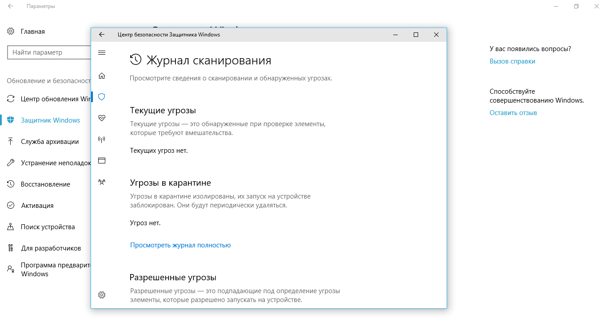This screenshot has width=607, height=318.
Task: Maximize the Defender Security Center window
Action: [x=416, y=35]
